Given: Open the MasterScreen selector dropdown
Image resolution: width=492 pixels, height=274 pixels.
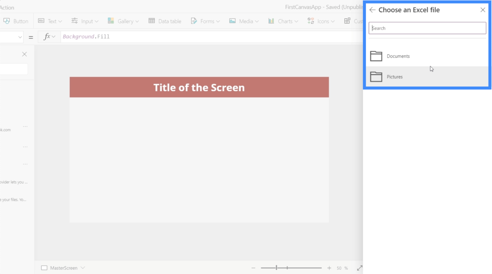Looking at the screenshot, I should (83, 268).
